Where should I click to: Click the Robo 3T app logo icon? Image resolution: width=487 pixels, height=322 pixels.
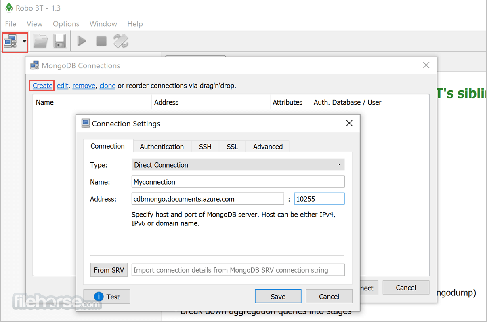(x=8, y=7)
